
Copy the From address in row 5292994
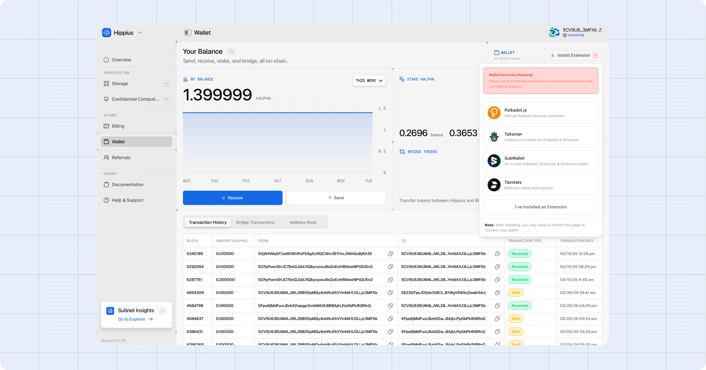(x=391, y=267)
